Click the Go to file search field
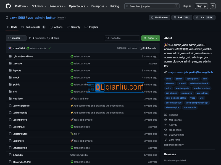The image size is (221, 165). click(x=122, y=38)
